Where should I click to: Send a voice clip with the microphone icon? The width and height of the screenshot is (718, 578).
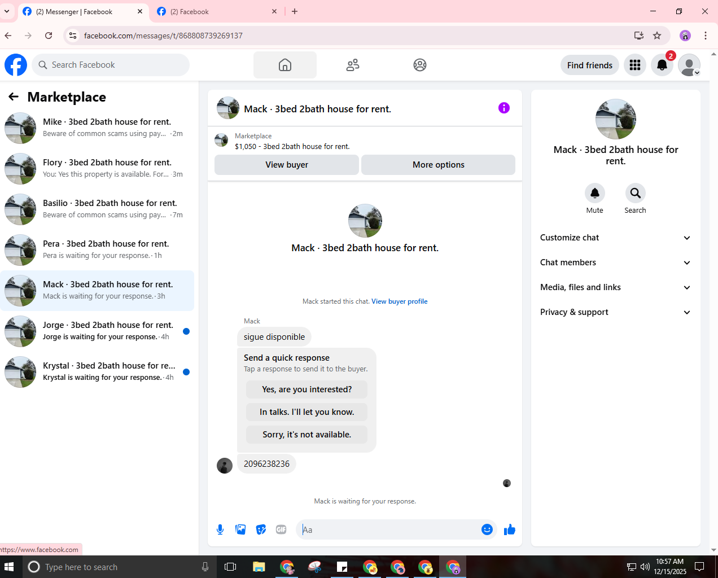220,529
